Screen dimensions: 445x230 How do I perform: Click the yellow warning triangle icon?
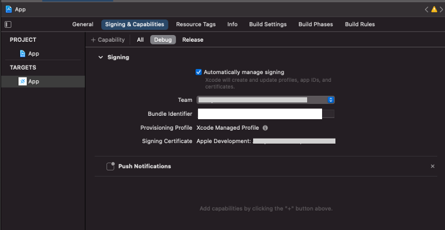tap(434, 9)
